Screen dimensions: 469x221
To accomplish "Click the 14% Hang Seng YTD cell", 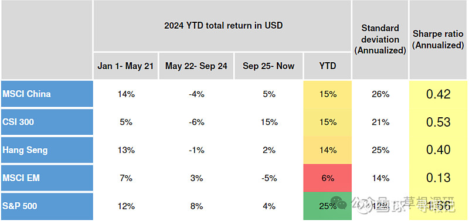I will point(328,150).
